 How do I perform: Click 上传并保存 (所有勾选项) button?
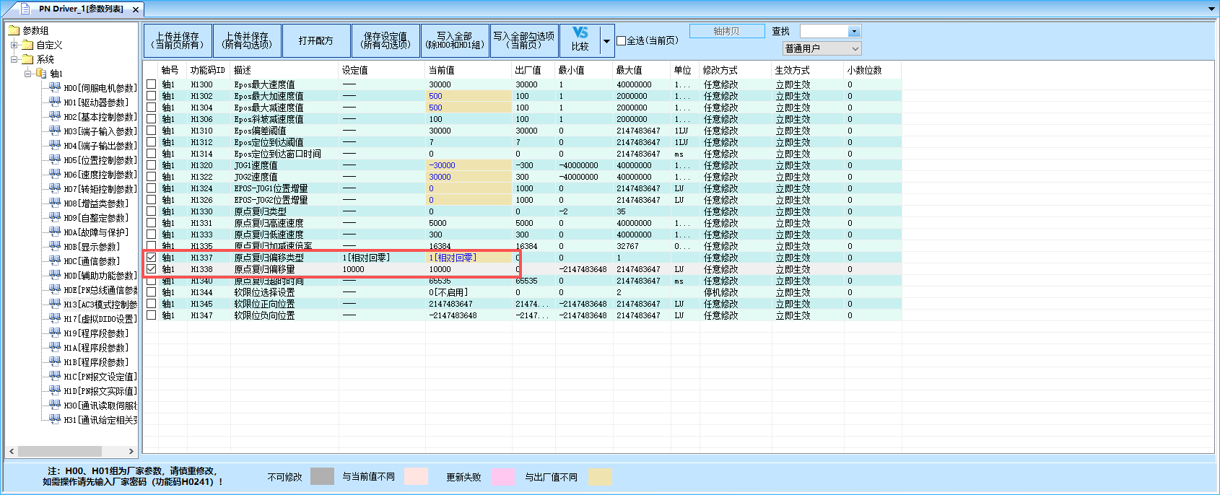(247, 40)
